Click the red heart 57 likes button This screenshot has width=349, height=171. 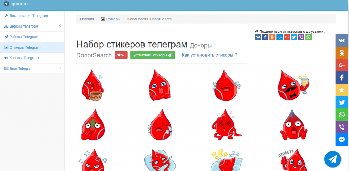pyautogui.click(x=121, y=55)
